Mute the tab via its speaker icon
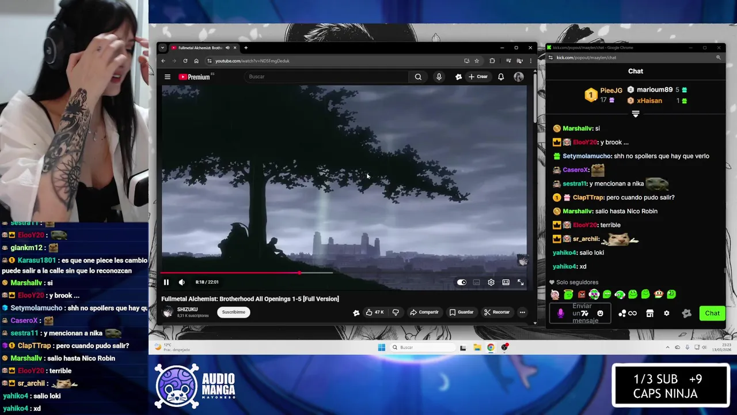Viewport: 737px width, 415px height. [x=227, y=48]
